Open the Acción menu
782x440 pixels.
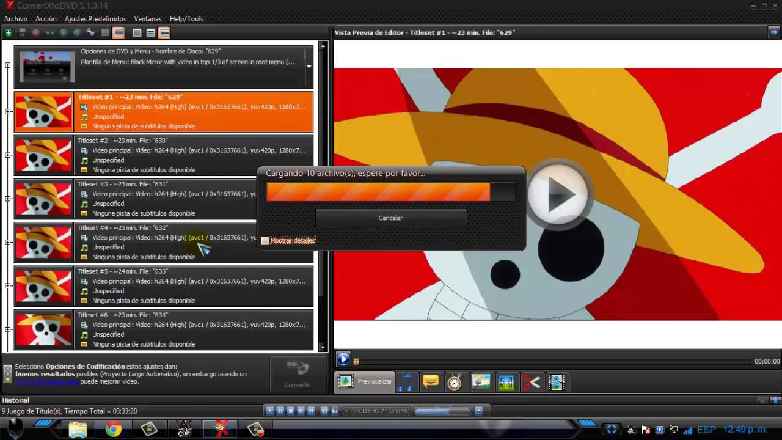[46, 19]
